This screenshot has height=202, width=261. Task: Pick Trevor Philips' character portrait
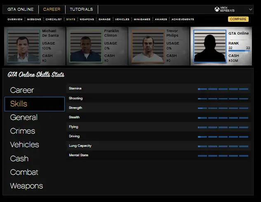[x=148, y=46]
